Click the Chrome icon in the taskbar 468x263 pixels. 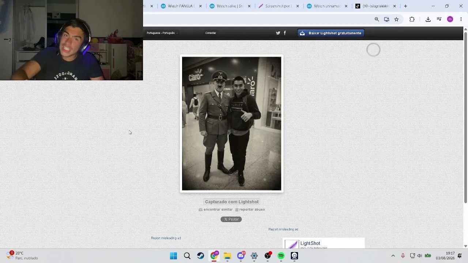[214, 256]
